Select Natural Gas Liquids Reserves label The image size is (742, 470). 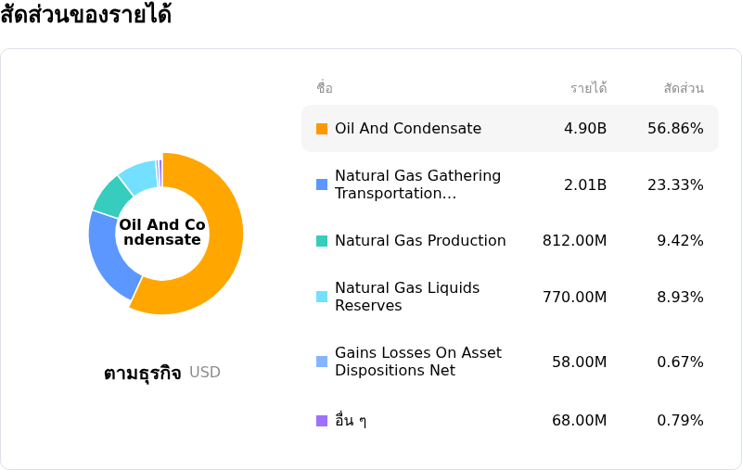[407, 297]
